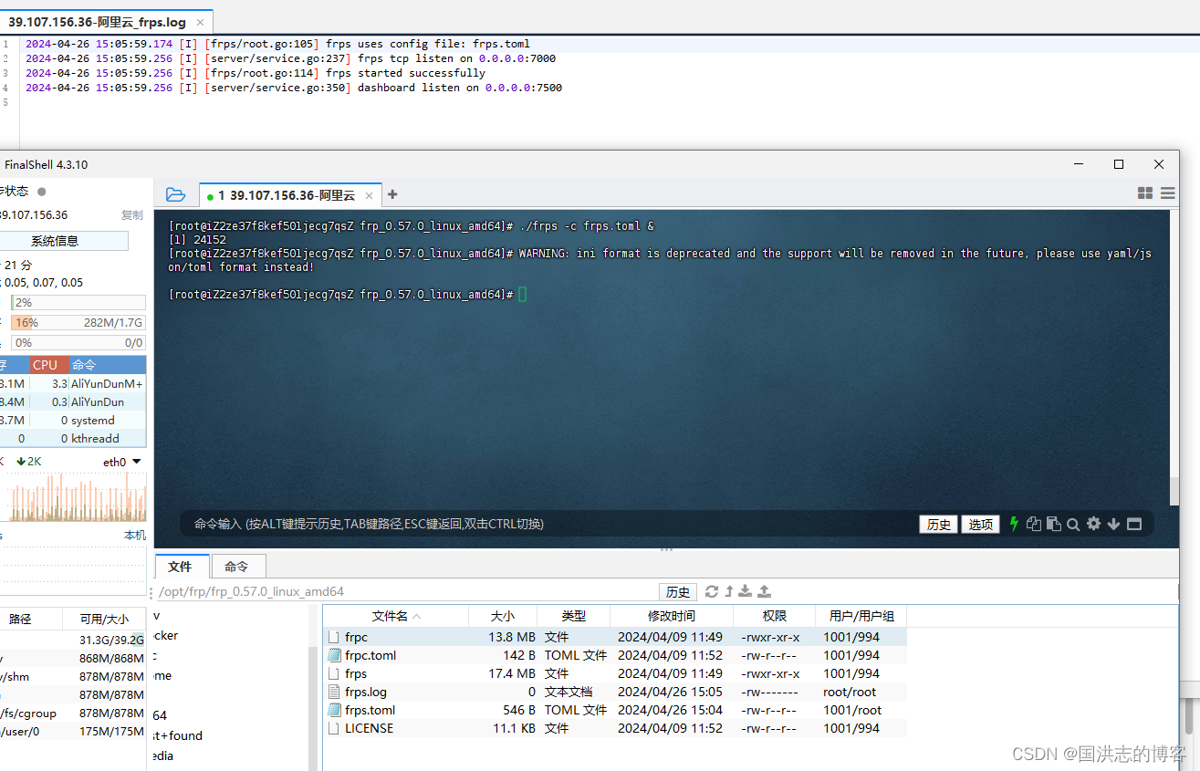Click the download file icon

coord(746,591)
